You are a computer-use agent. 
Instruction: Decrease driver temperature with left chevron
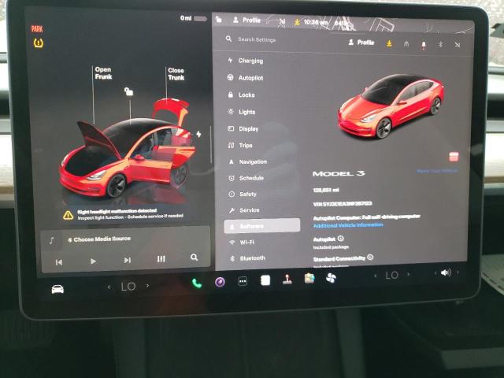tap(109, 287)
